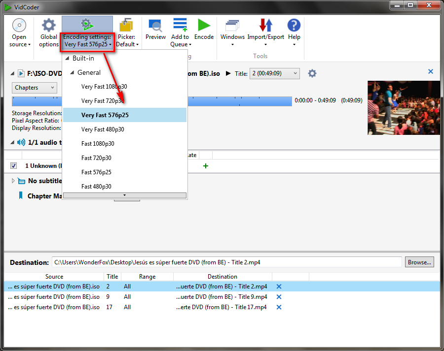This screenshot has height=351, width=444.
Task: Toggle the 1 Unknown audio track checkbox
Action: (14, 166)
